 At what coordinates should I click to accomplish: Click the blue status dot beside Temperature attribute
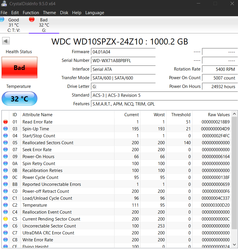[x=5, y=205]
